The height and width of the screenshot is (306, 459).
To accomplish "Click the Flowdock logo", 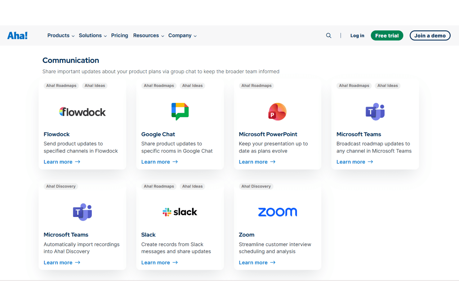I will click(82, 112).
